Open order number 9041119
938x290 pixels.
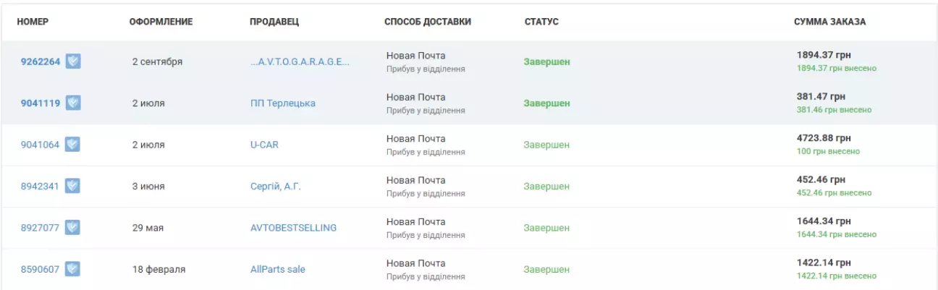[41, 103]
